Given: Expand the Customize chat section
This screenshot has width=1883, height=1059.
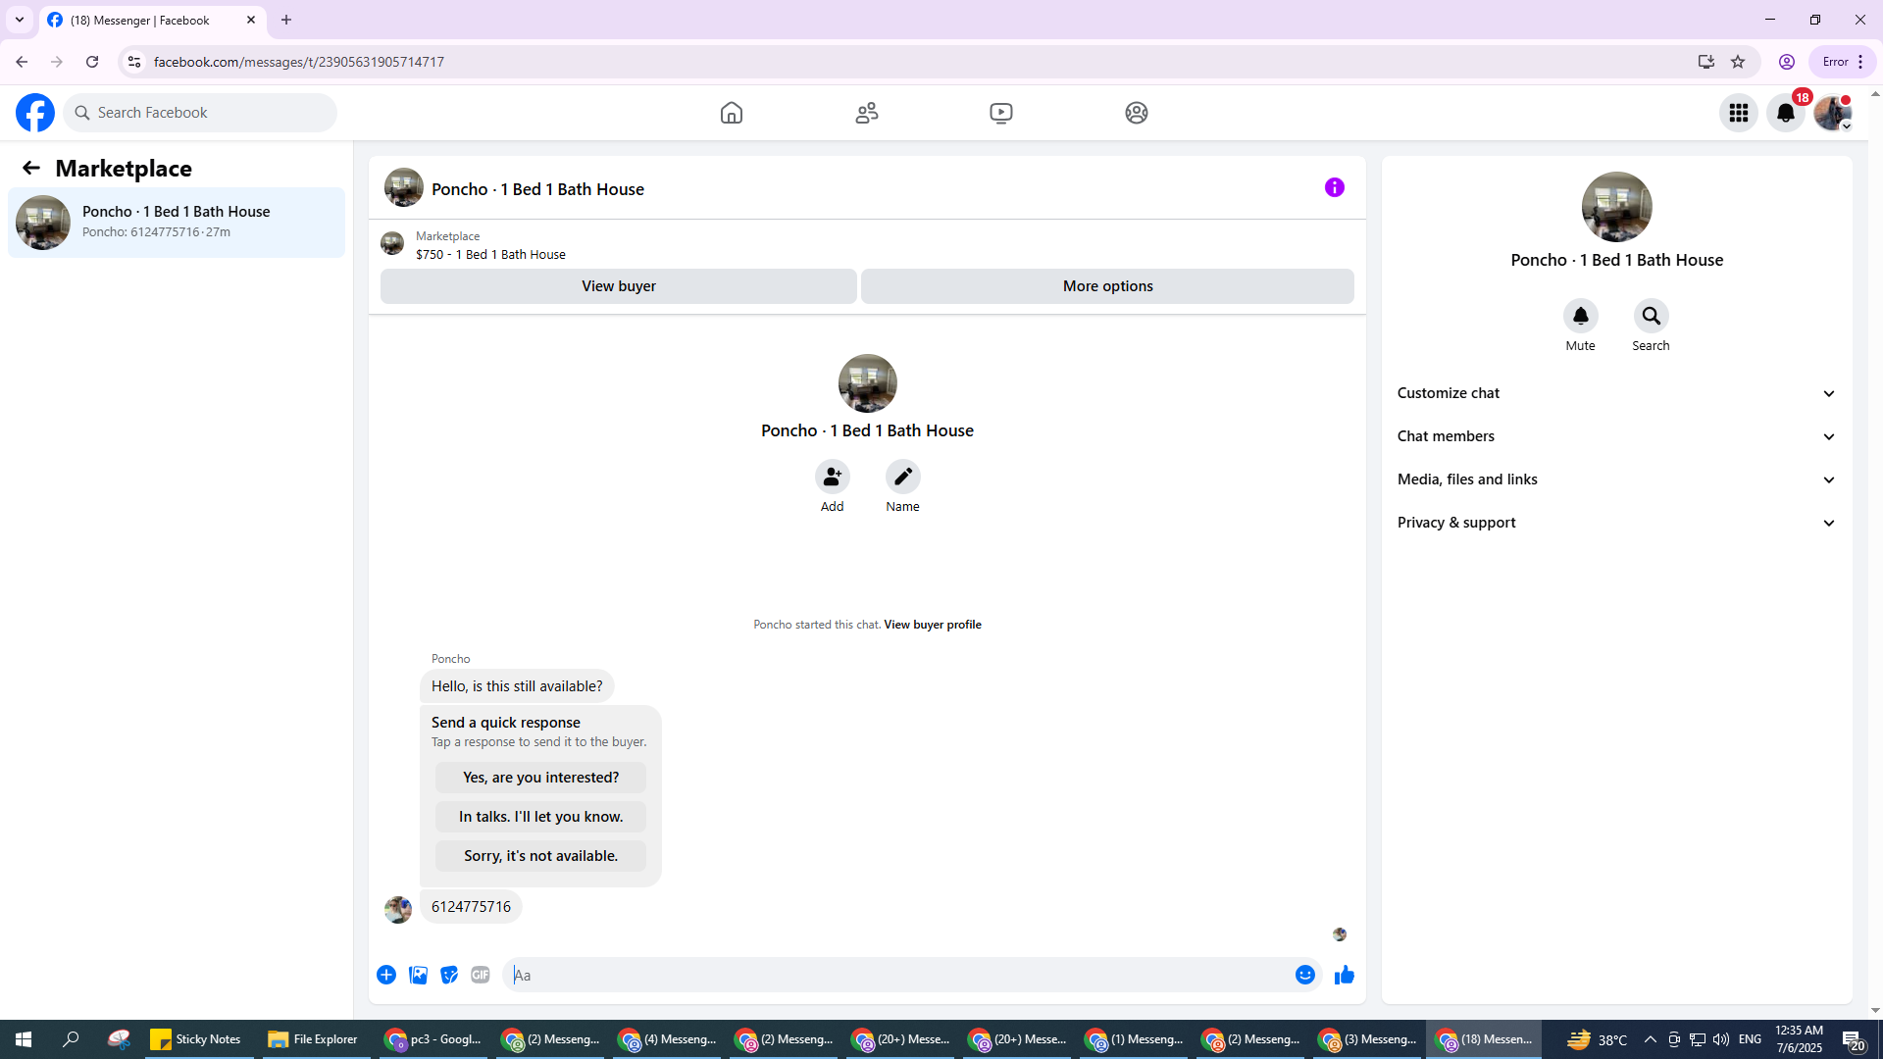Looking at the screenshot, I should tap(1616, 393).
